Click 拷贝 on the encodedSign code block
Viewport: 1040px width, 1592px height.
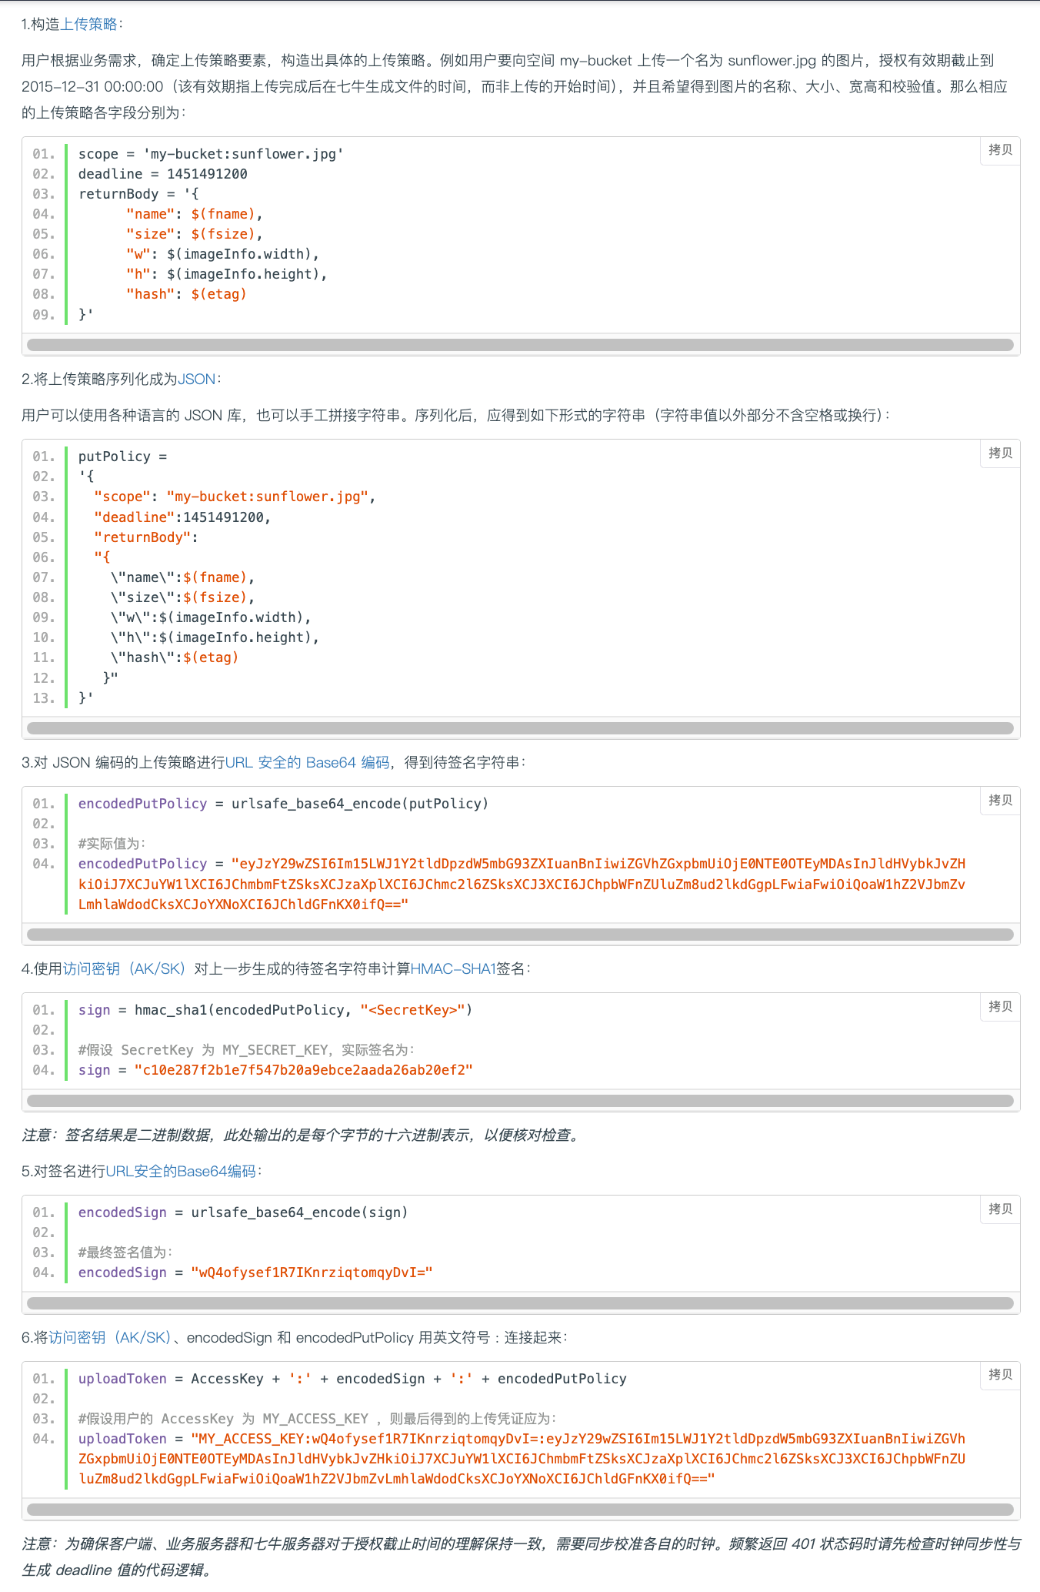point(1000,1209)
